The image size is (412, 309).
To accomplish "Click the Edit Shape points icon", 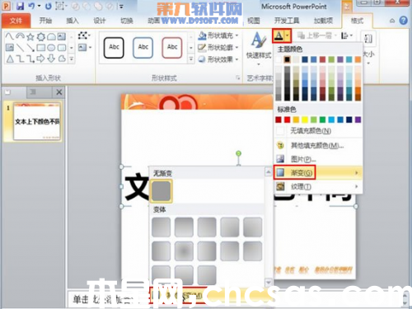I will (83, 35).
